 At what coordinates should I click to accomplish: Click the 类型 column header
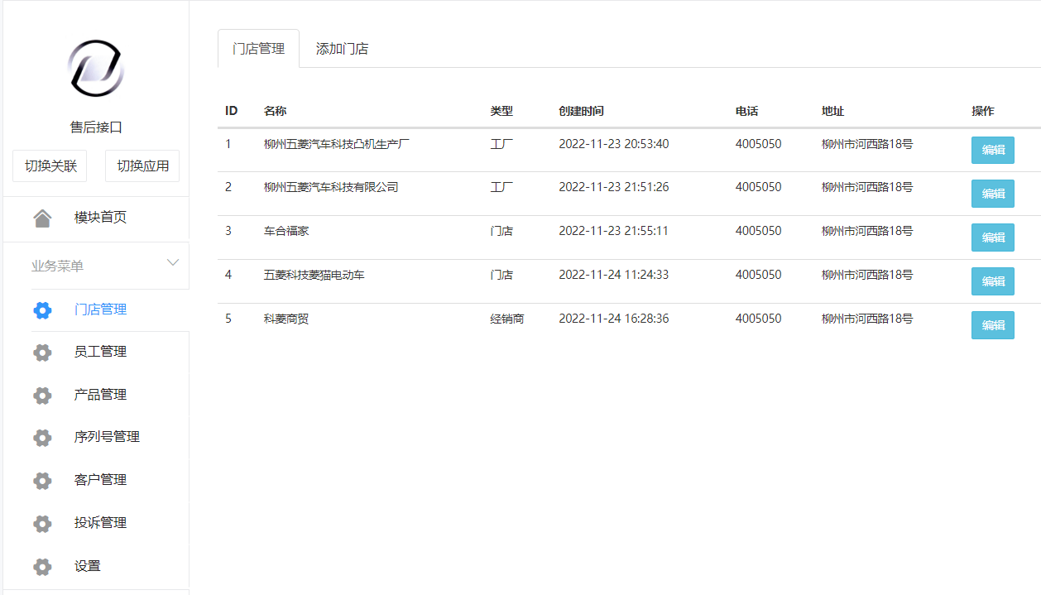(501, 111)
